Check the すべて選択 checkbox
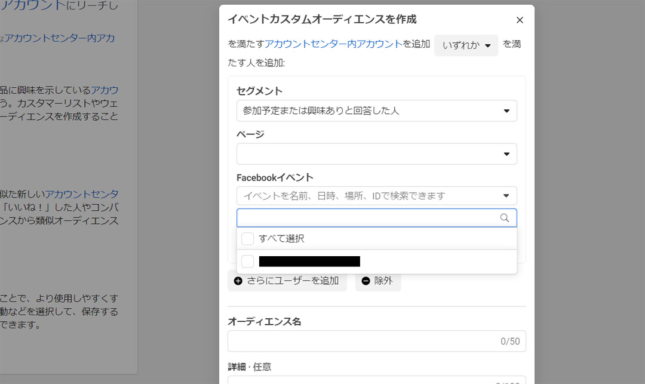Image resolution: width=645 pixels, height=384 pixels. [x=248, y=239]
